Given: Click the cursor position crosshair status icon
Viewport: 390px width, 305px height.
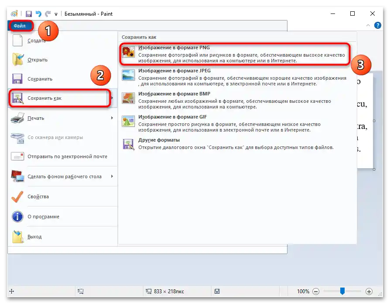Looking at the screenshot, I should 11,291.
